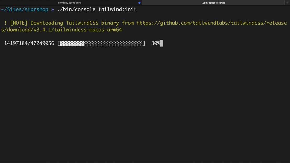Click the blue activity dot on symfony tab
This screenshot has width=290, height=163.
point(140,3)
